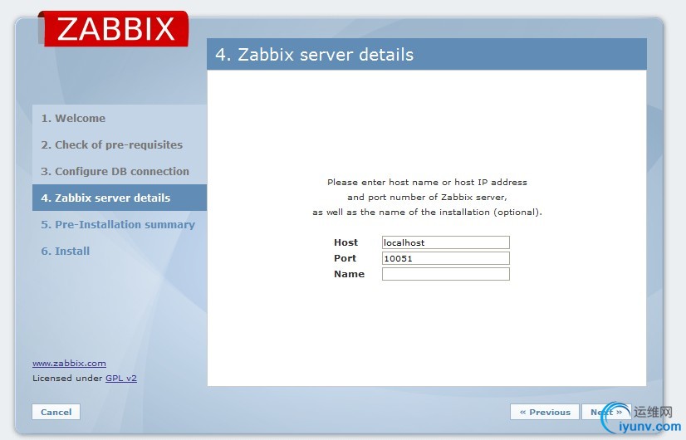Click the "4. Zabbix server details" page heading
The width and height of the screenshot is (686, 440).
(x=314, y=55)
